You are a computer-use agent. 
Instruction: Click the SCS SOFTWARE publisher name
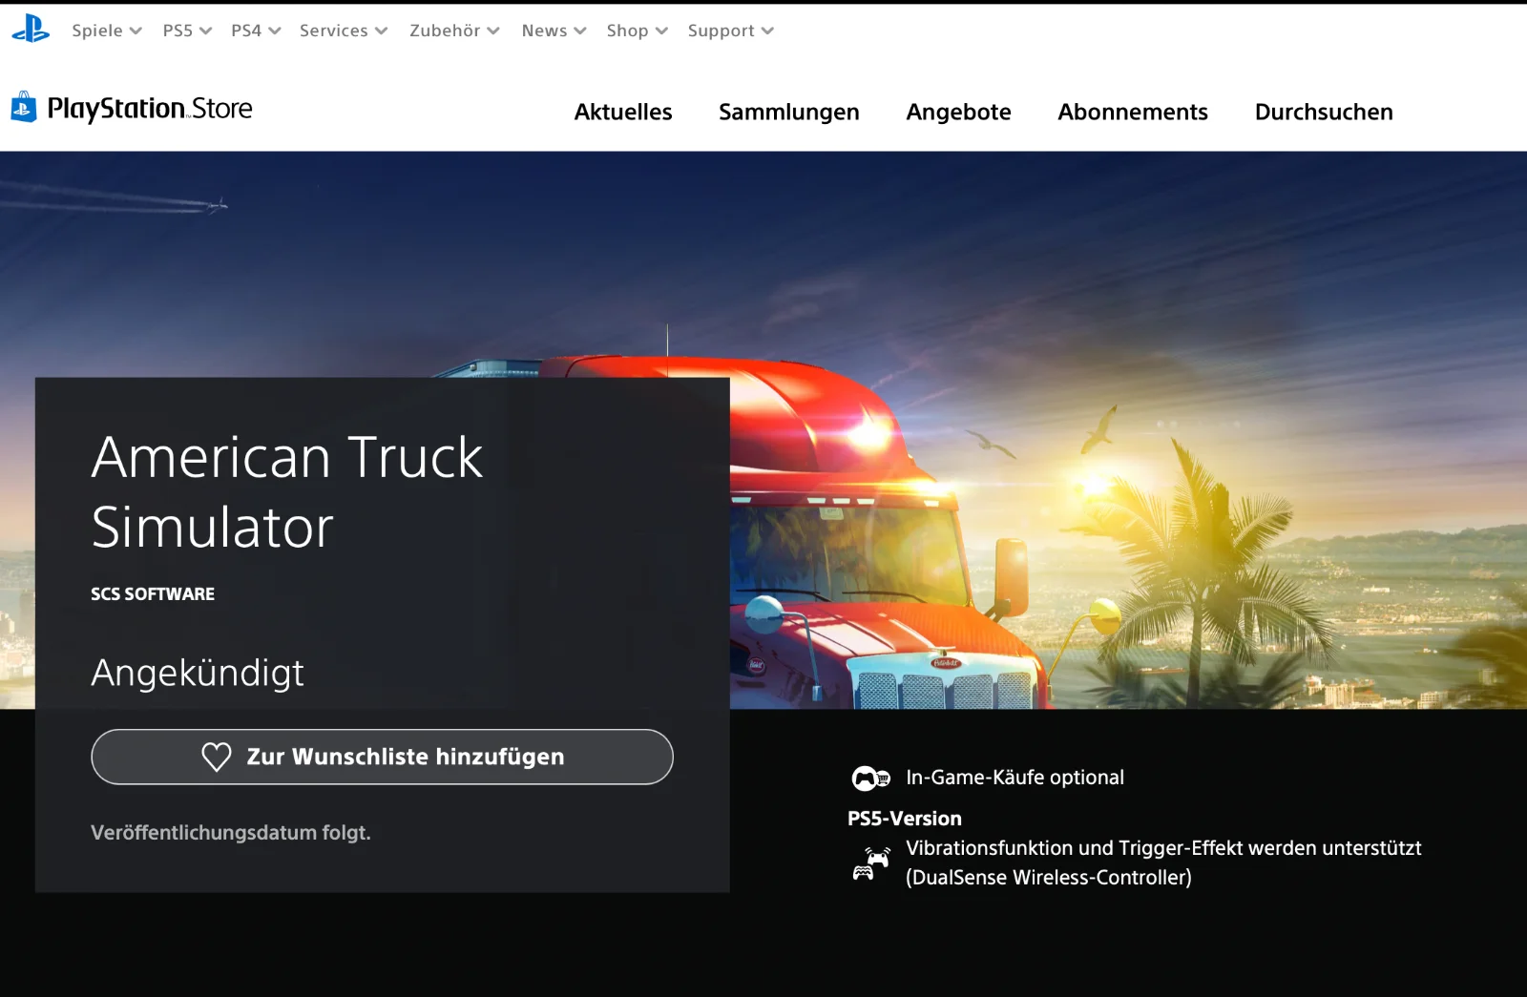point(153,593)
